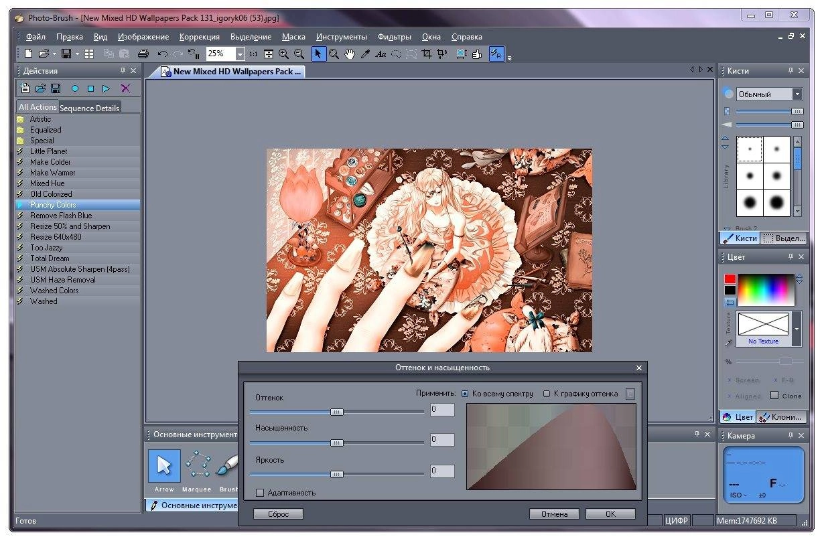Delete action using the X icon
This screenshot has height=545, width=826.
(125, 88)
